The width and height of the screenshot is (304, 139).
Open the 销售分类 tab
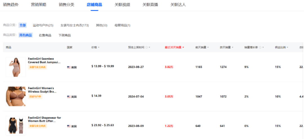tap(66, 5)
